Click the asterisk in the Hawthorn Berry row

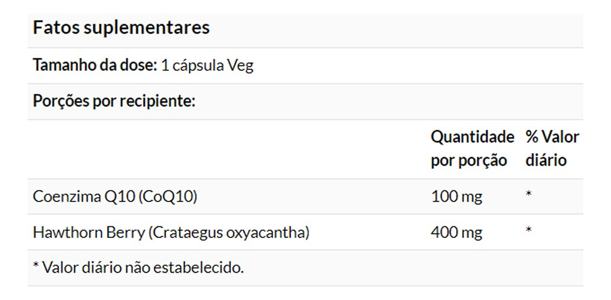tap(529, 230)
